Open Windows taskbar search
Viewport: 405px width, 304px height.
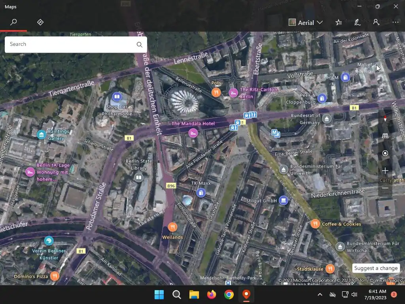click(177, 294)
